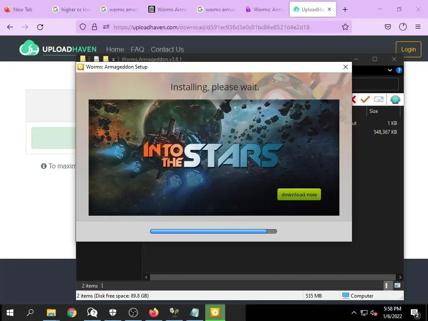The image size is (428, 321).
Task: Open the Worms Arma tab with the museum icon
Action: [168, 9]
